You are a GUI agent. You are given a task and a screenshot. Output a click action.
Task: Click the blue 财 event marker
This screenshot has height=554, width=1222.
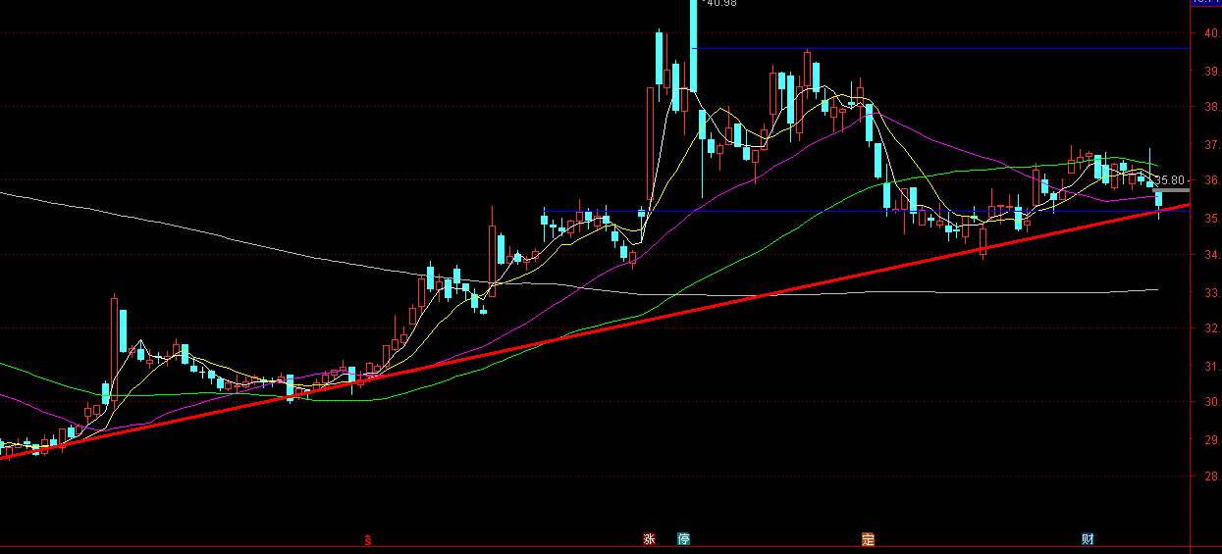coord(1088,539)
